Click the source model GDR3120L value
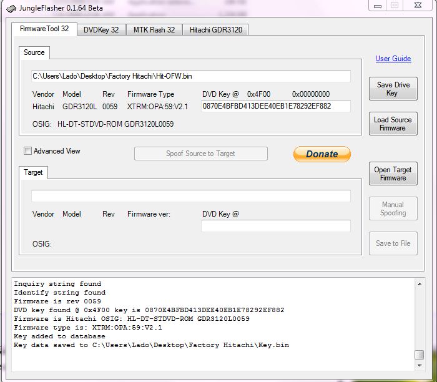The width and height of the screenshot is (437, 382). tap(79, 107)
